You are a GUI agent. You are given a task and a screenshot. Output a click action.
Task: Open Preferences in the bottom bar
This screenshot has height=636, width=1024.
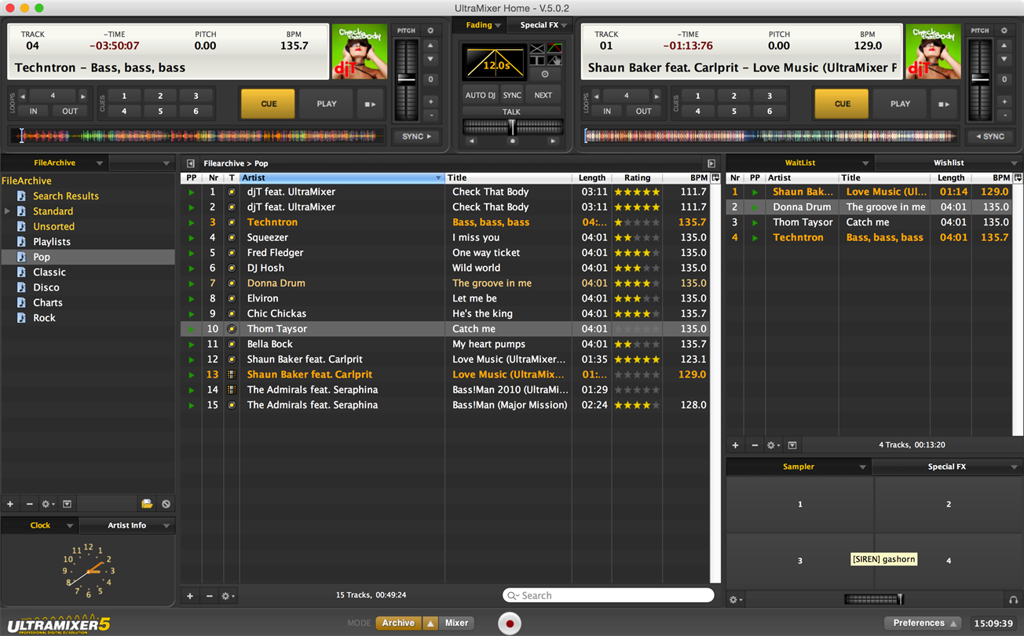pyautogui.click(x=923, y=623)
